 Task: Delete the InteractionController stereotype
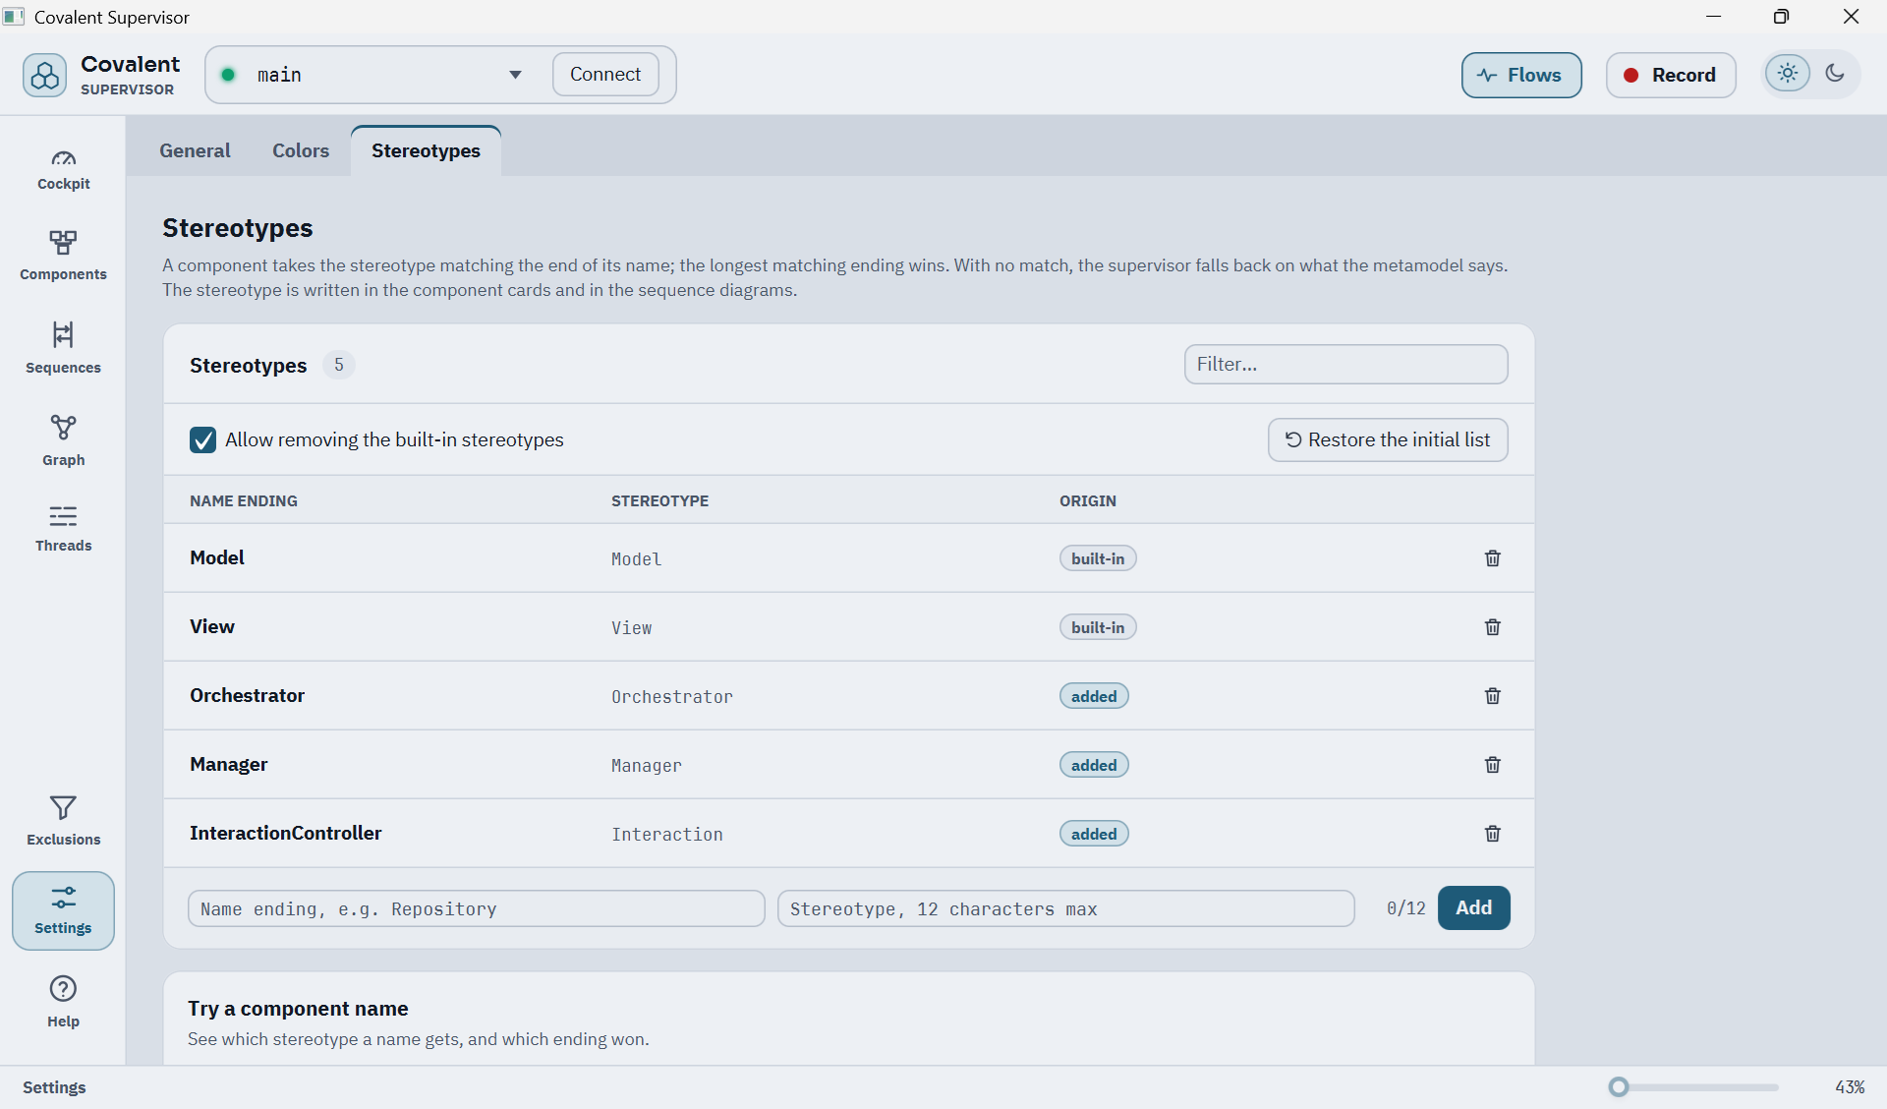coord(1492,834)
